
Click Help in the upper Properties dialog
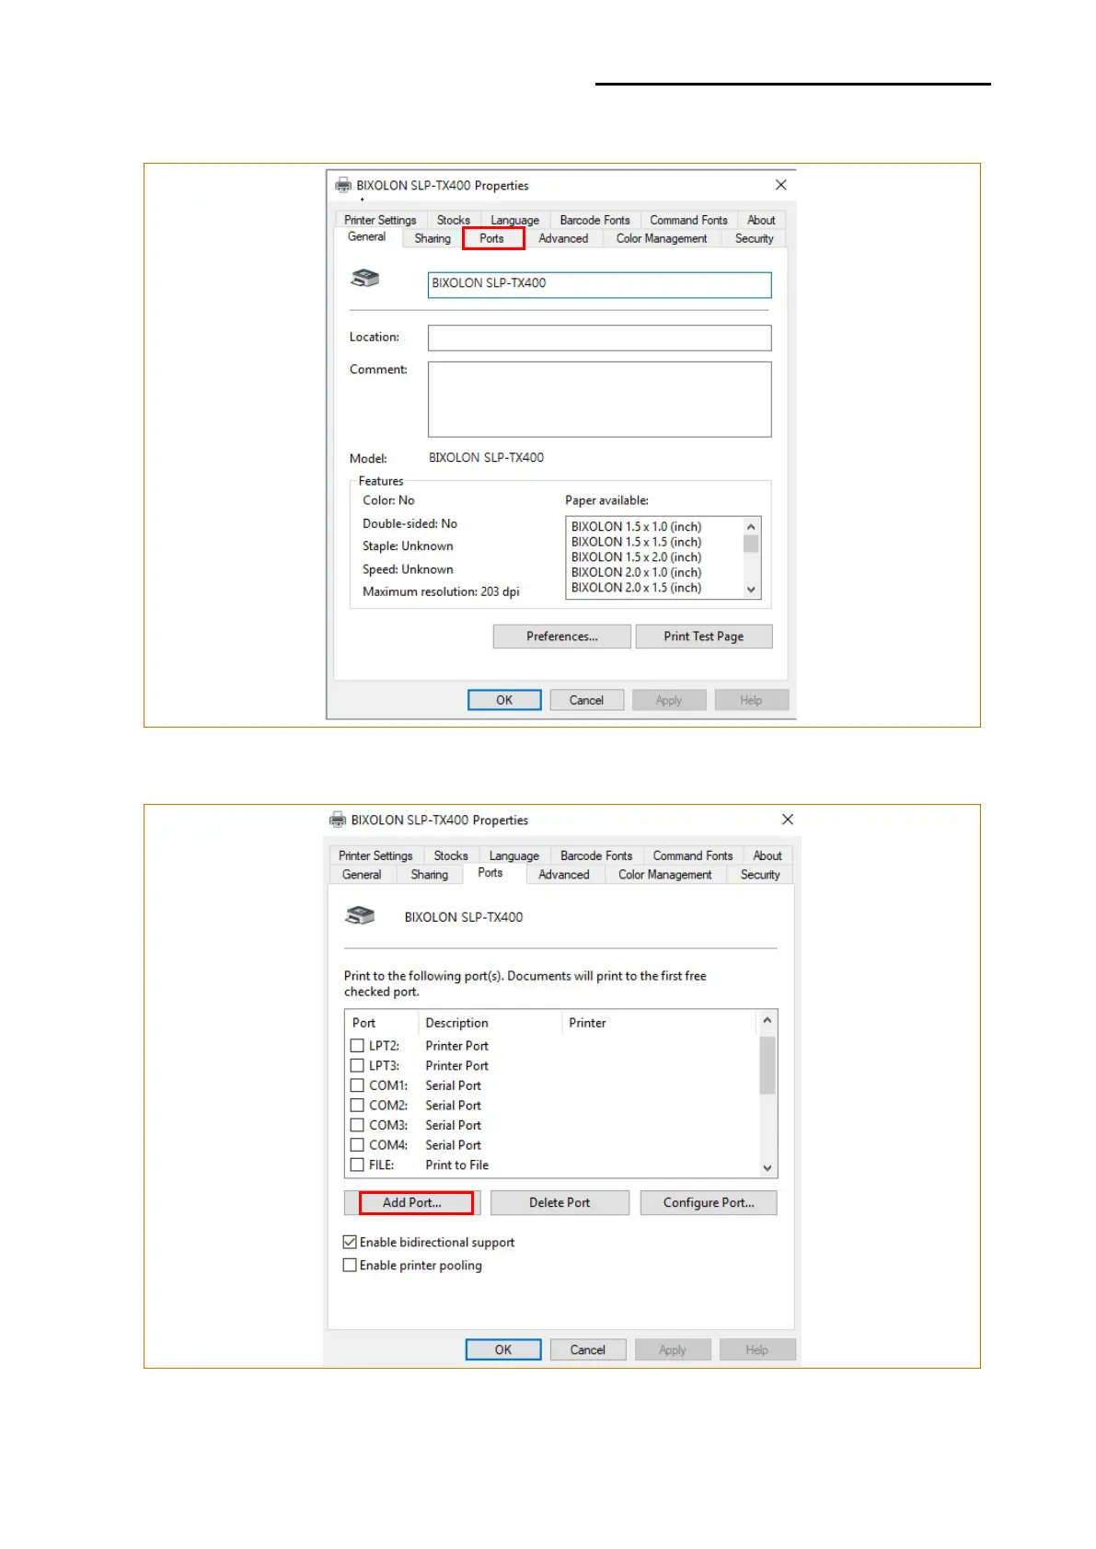click(751, 700)
